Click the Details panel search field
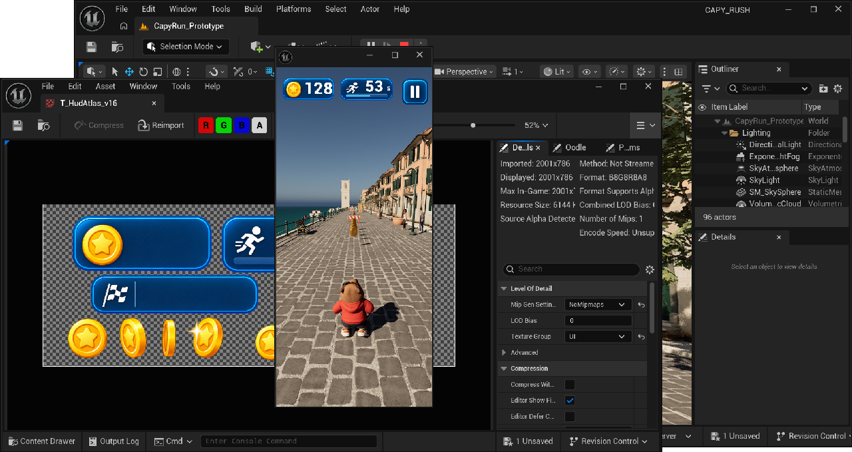The image size is (852, 452). [x=570, y=269]
